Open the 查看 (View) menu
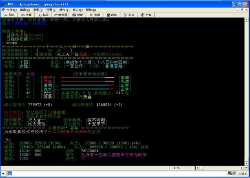The height and width of the screenshot is (178, 250). [x=38, y=10]
